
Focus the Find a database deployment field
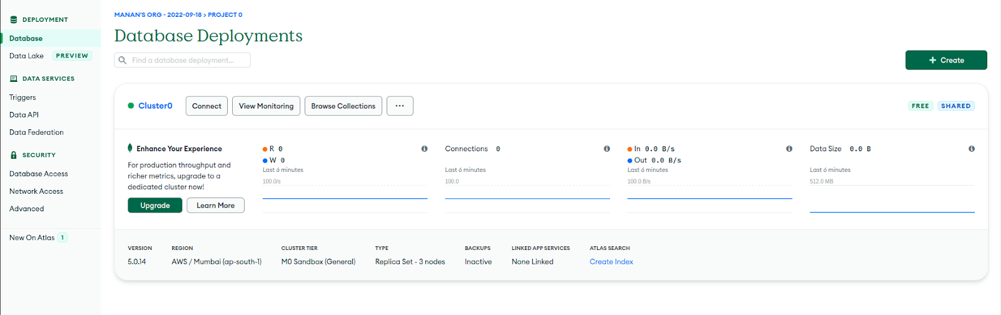pyautogui.click(x=182, y=60)
